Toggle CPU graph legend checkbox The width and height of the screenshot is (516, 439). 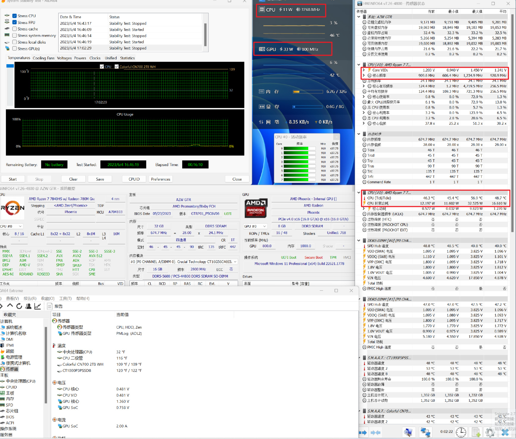pos(102,67)
